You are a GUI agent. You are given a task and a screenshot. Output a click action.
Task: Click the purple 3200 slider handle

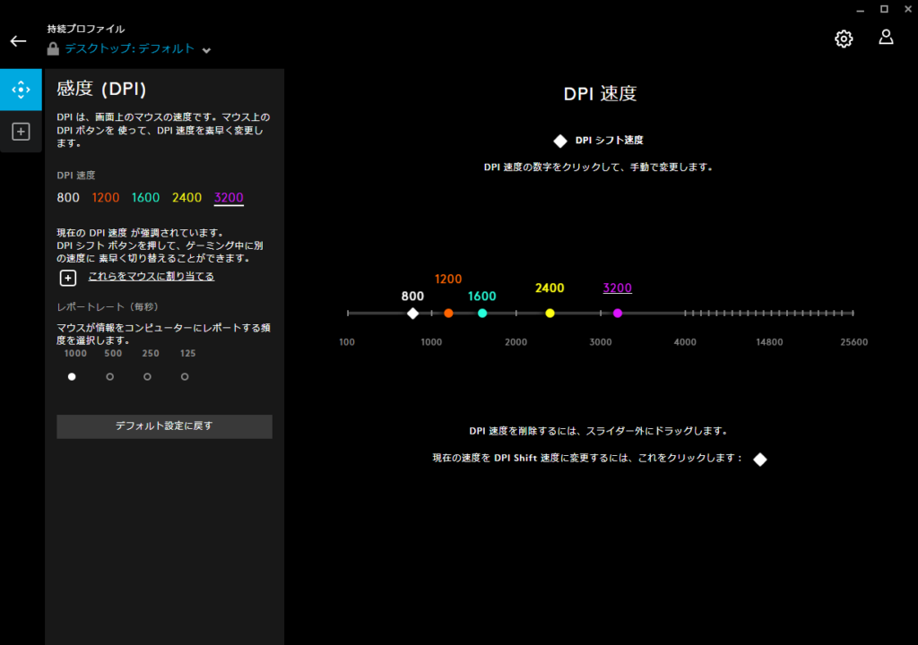[618, 314]
